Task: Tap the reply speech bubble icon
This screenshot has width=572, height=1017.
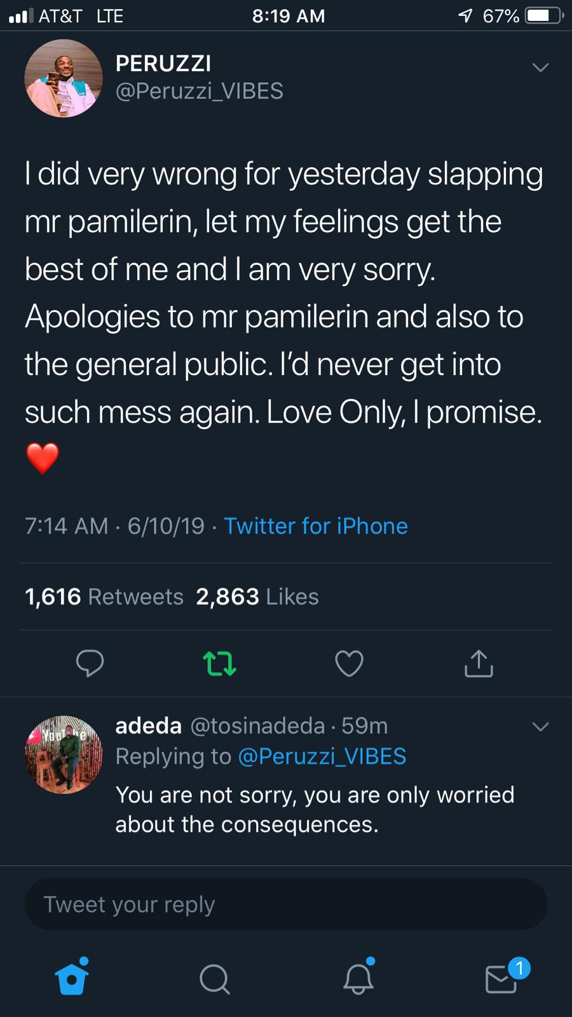Action: (90, 663)
